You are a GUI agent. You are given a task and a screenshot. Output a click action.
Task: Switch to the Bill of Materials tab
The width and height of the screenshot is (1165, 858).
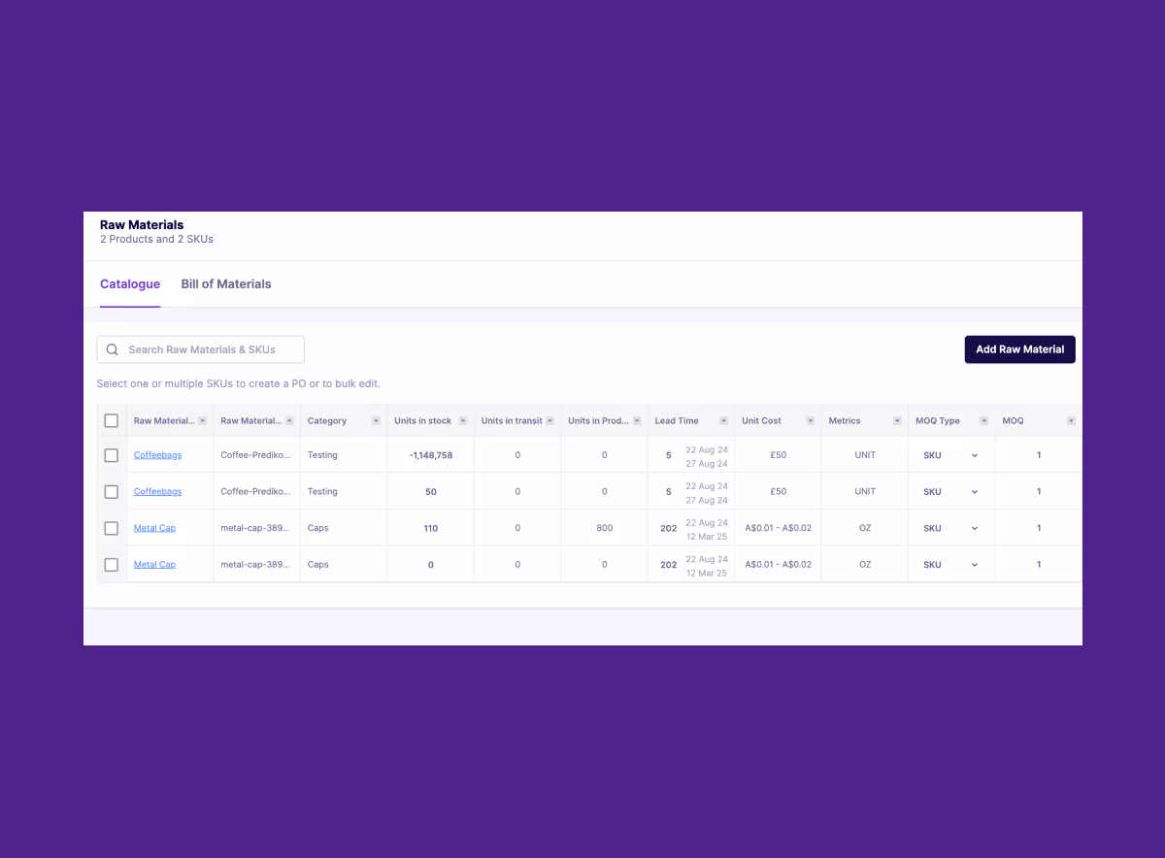pos(226,284)
